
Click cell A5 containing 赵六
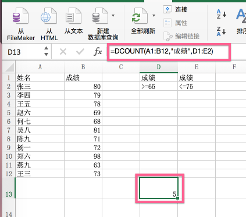pos(40,112)
